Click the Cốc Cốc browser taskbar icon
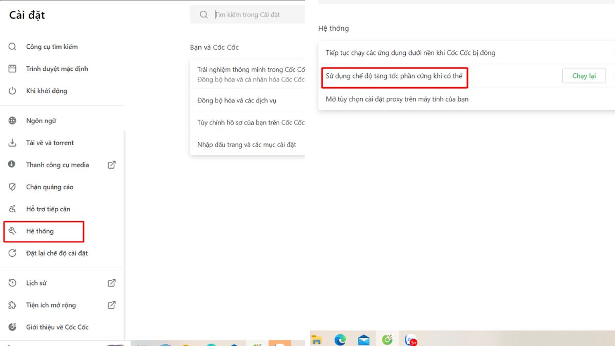The height and width of the screenshot is (346, 615). point(387,339)
